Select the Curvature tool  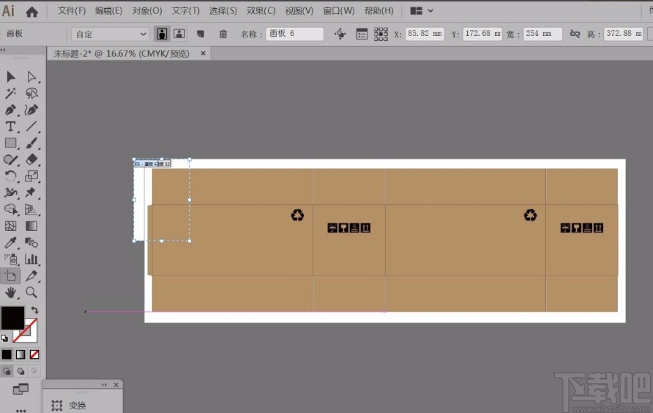pyautogui.click(x=31, y=110)
